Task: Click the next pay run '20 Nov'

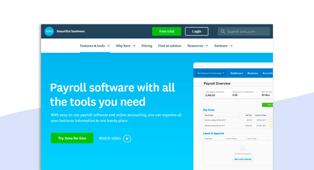Action: pos(266,95)
